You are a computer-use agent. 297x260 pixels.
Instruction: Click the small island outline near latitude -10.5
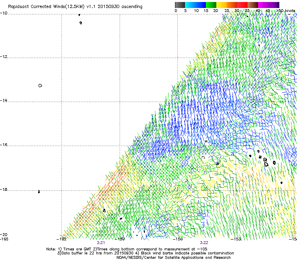pyautogui.click(x=81, y=23)
